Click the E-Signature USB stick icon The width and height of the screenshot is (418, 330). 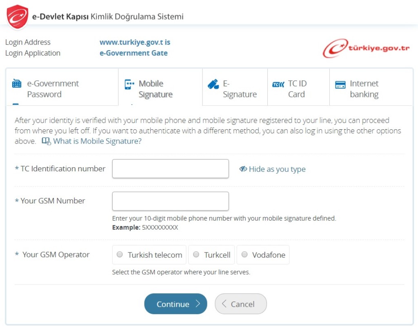click(x=213, y=84)
